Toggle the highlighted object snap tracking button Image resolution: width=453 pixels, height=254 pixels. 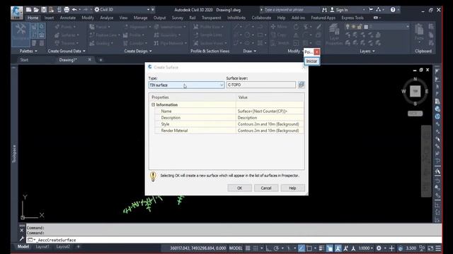(x=302, y=248)
